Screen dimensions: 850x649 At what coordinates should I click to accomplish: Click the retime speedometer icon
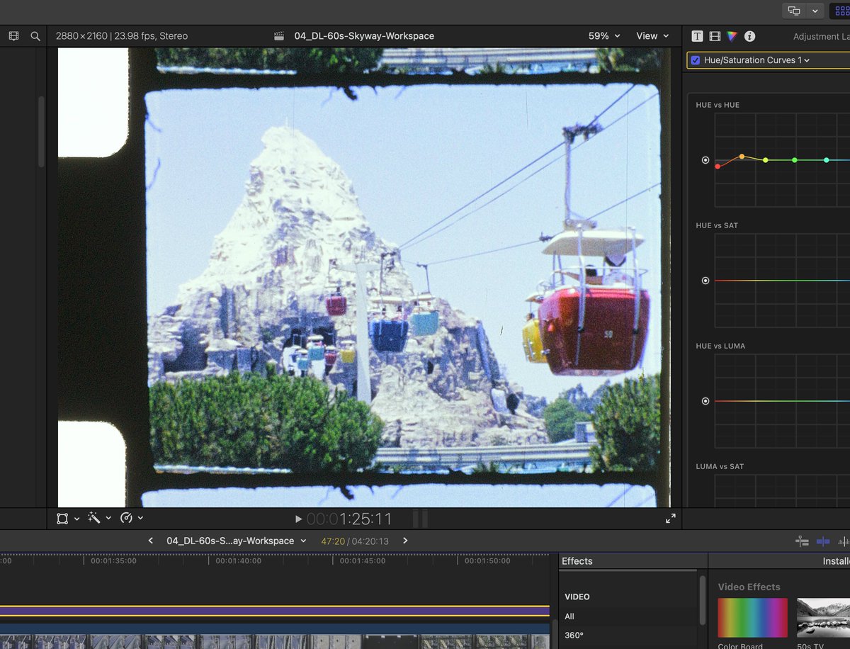coord(127,519)
